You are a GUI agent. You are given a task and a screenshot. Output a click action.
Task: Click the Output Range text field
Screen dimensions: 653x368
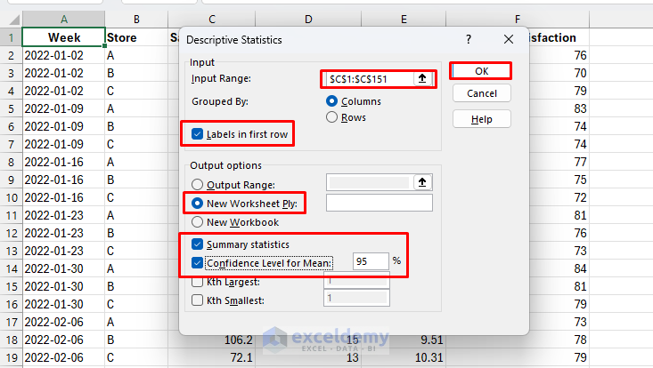coord(370,182)
